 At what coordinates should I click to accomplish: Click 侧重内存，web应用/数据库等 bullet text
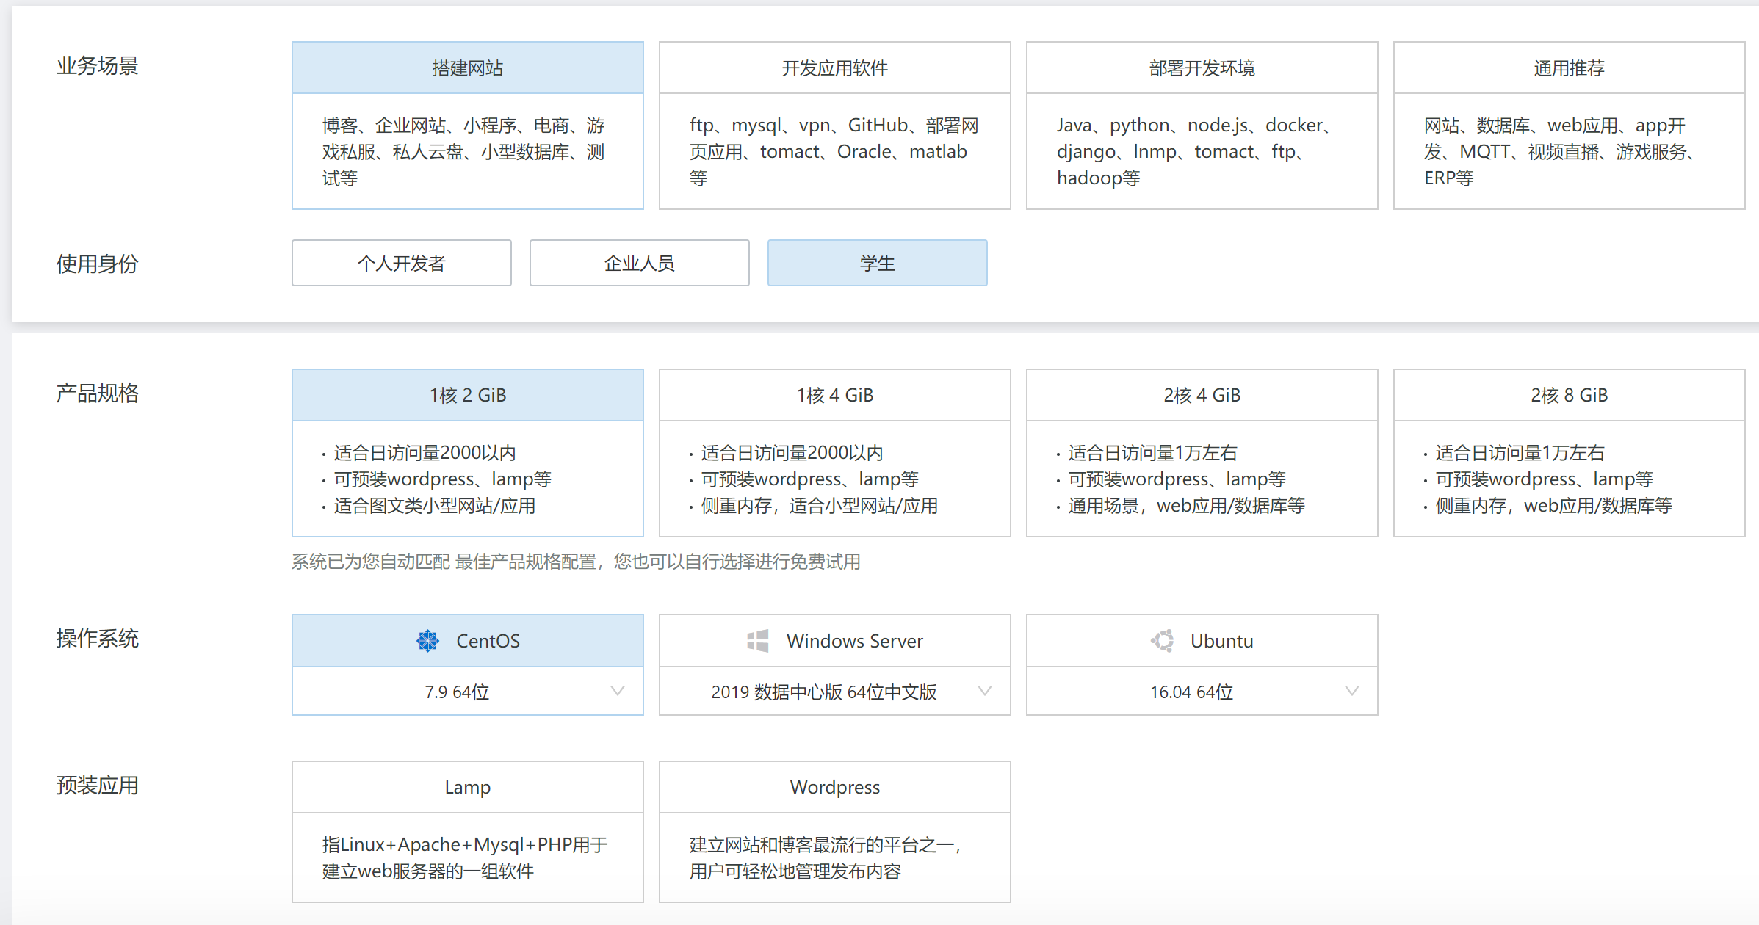pyautogui.click(x=1553, y=506)
